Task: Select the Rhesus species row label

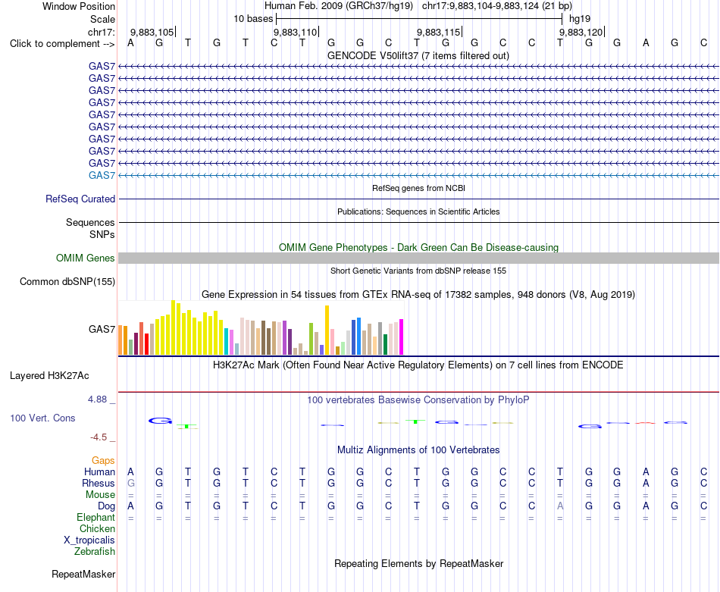Action: 99,483
